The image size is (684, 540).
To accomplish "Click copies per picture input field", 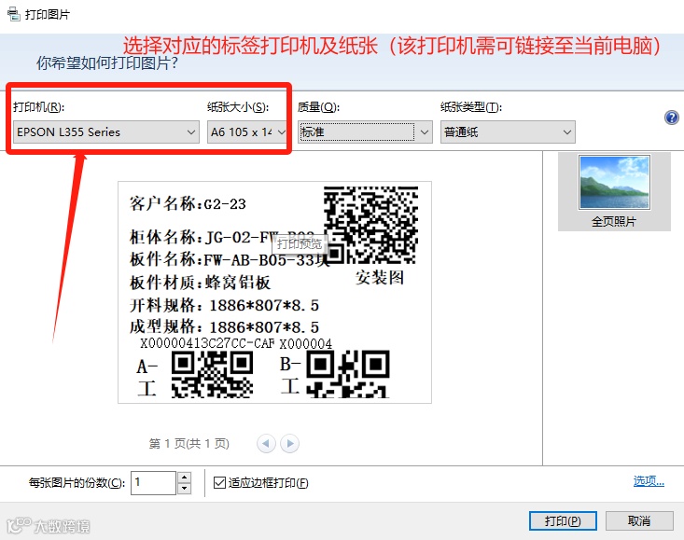I will click(154, 482).
